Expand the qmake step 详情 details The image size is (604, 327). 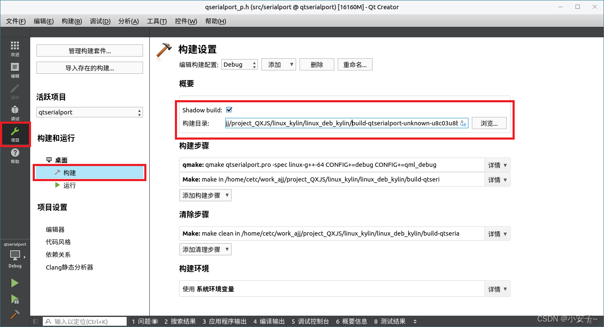(497, 165)
